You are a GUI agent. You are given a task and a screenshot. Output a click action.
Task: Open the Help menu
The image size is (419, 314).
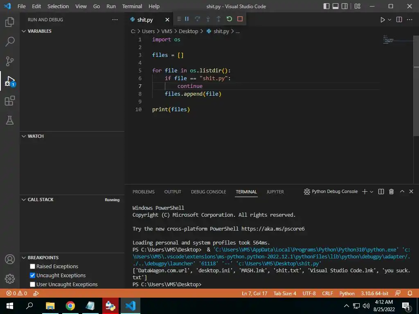tap(154, 6)
